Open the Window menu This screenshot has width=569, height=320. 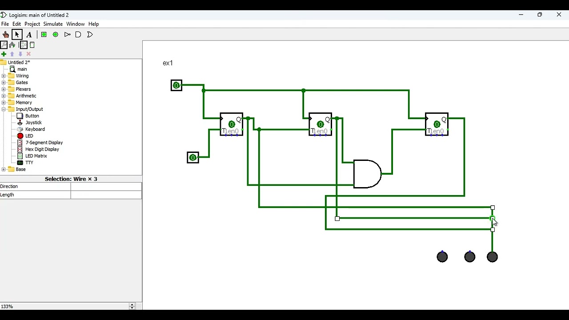76,24
